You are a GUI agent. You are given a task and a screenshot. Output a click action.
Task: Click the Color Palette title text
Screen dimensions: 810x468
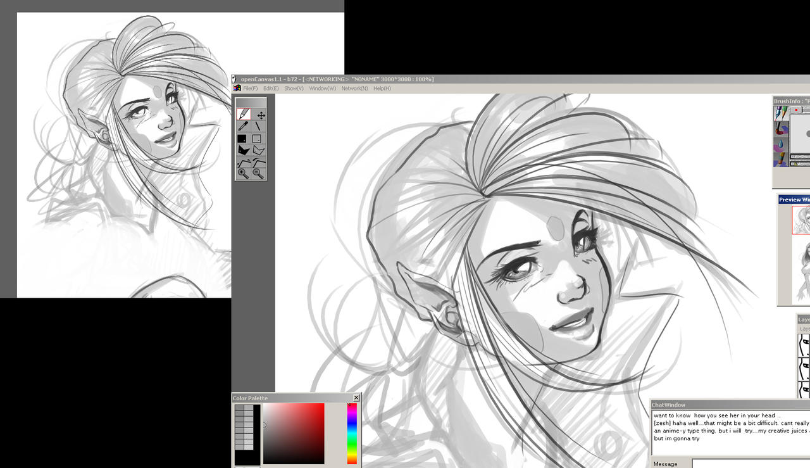[x=250, y=398]
